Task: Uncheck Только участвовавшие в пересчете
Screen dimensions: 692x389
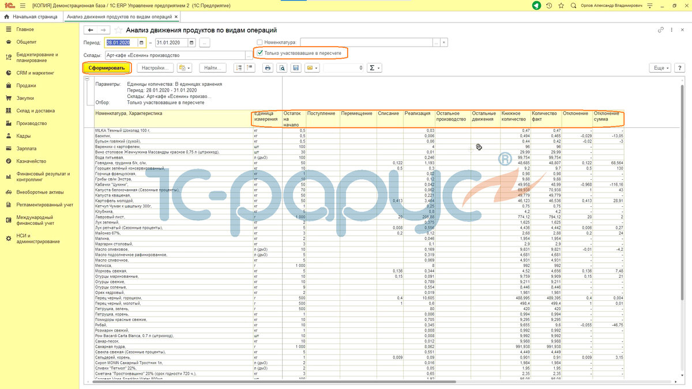Action: point(259,53)
